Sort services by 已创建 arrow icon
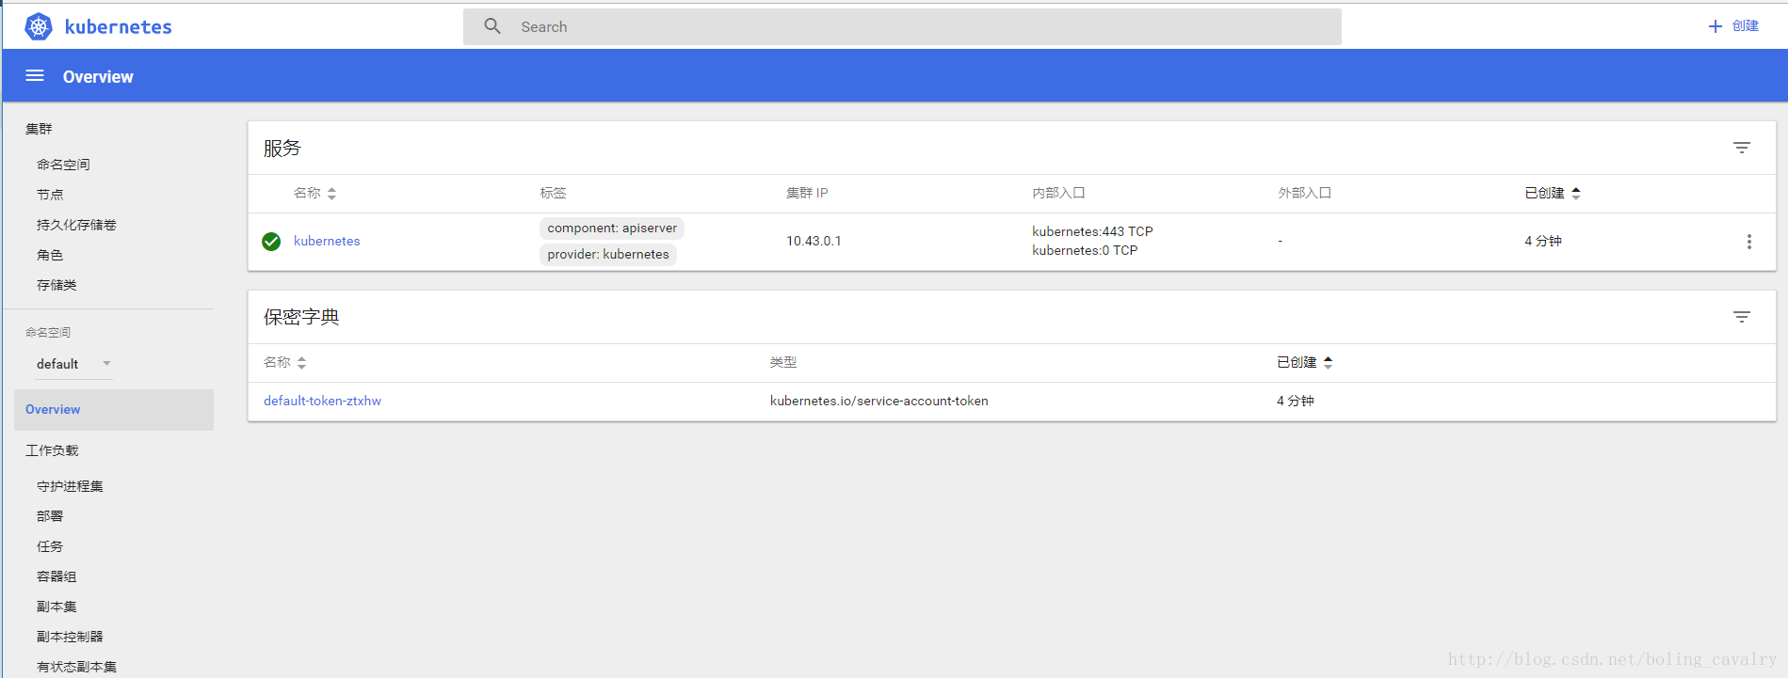The height and width of the screenshot is (678, 1788). pyautogui.click(x=1576, y=193)
